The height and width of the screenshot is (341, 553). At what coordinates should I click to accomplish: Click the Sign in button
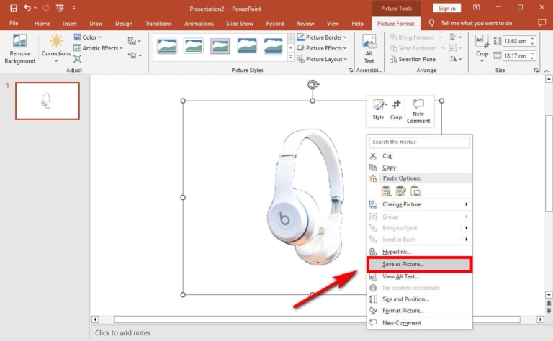pyautogui.click(x=448, y=8)
